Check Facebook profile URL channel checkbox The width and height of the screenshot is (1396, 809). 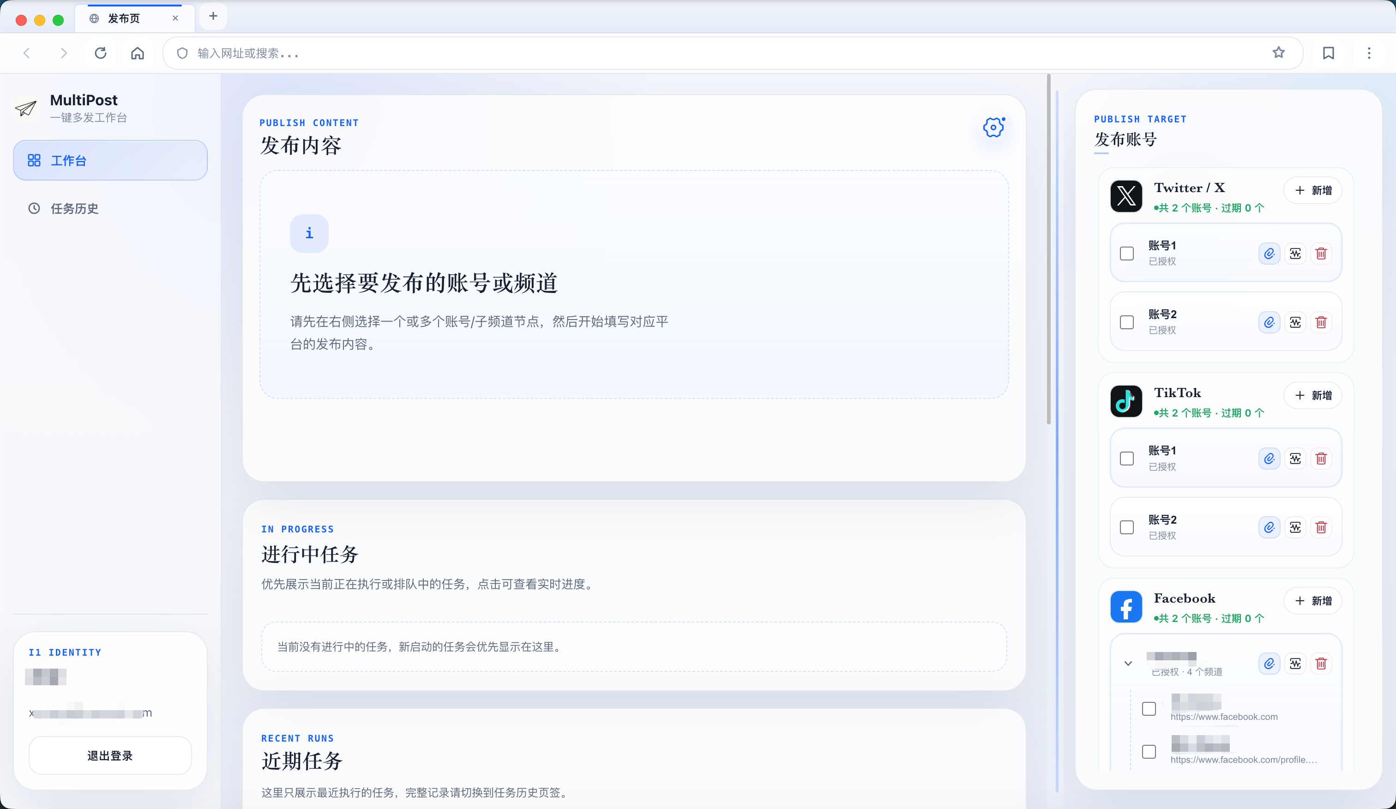[x=1149, y=752]
